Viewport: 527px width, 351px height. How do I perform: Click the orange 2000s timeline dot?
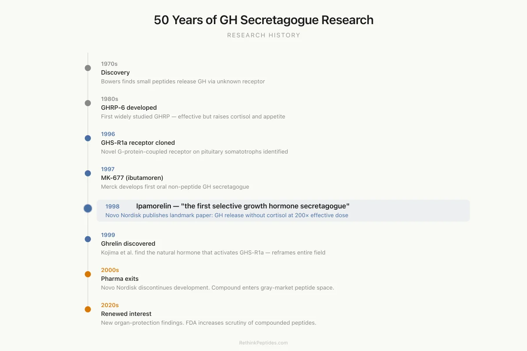click(88, 274)
